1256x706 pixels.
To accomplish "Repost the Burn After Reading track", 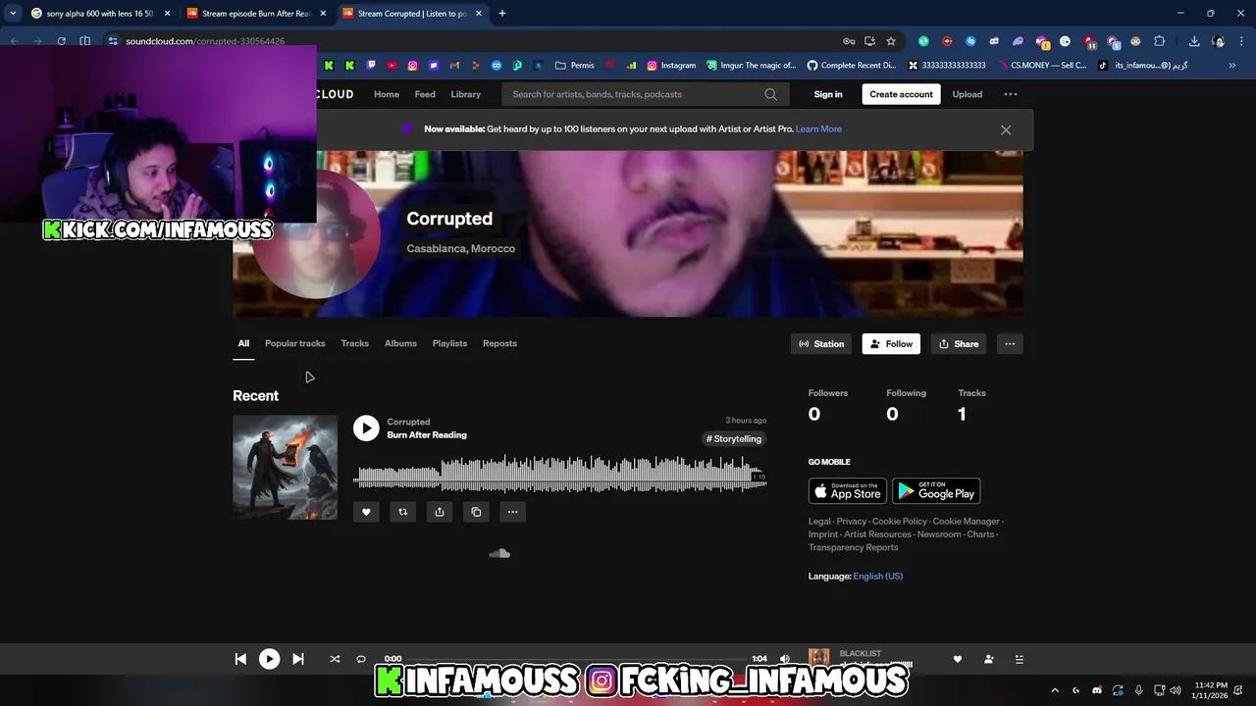I will pyautogui.click(x=402, y=512).
